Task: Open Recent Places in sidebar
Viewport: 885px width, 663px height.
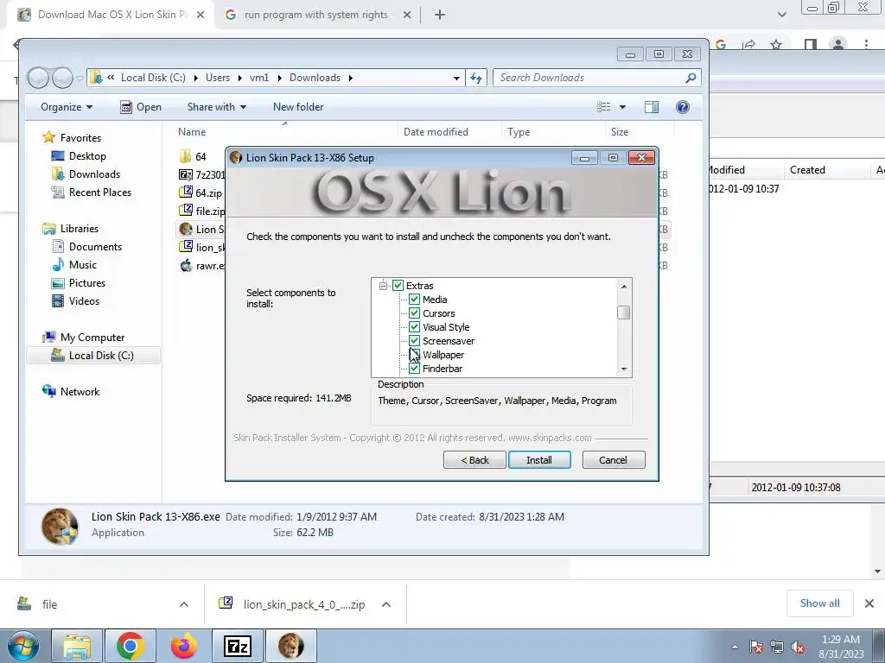Action: [x=100, y=193]
